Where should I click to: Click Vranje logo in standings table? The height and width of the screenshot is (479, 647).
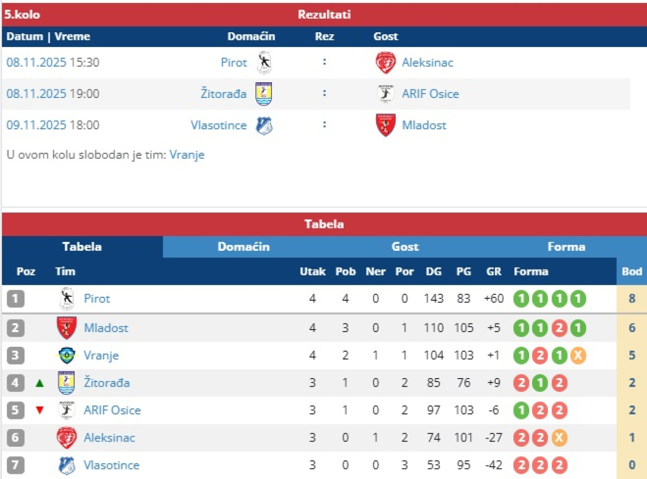coord(67,355)
